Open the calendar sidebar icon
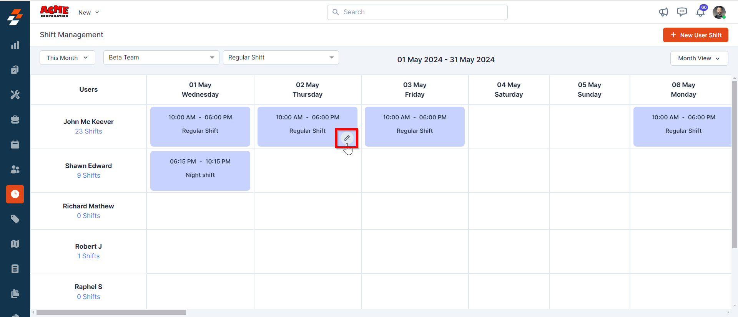This screenshot has height=317, width=738. click(15, 145)
